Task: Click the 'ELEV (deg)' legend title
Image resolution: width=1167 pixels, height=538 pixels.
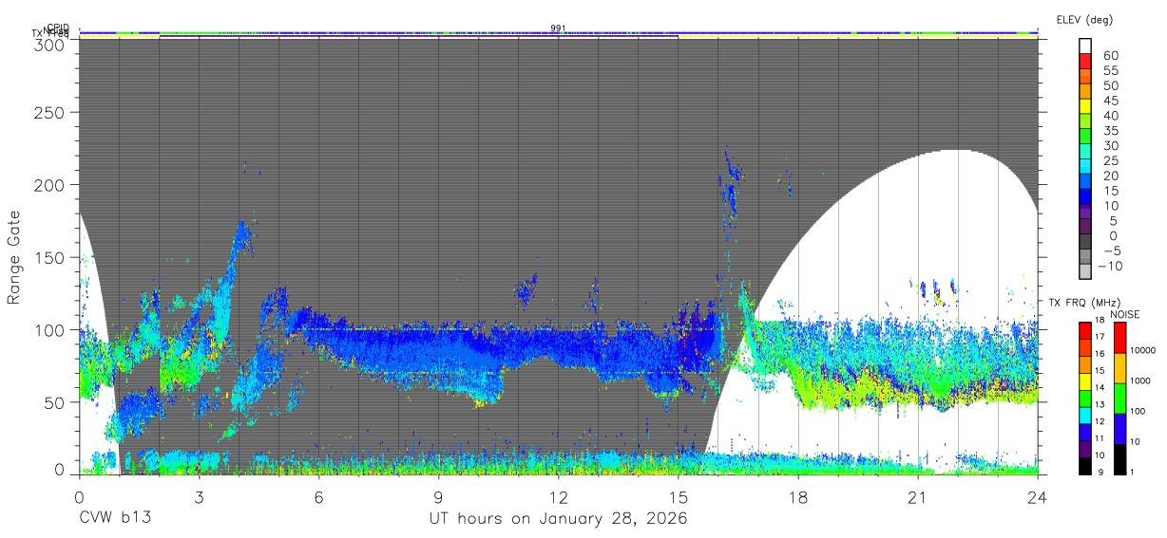Action: 1084,19
